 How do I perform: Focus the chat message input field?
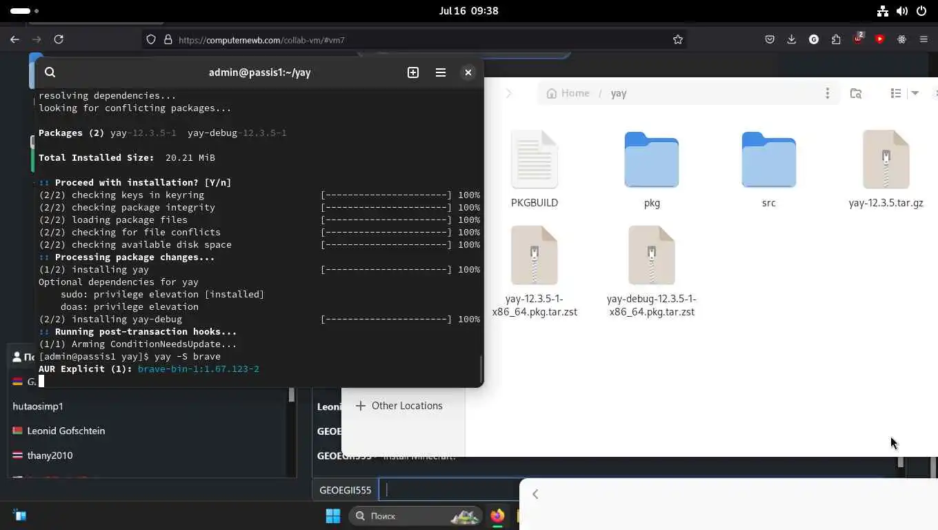(x=450, y=490)
